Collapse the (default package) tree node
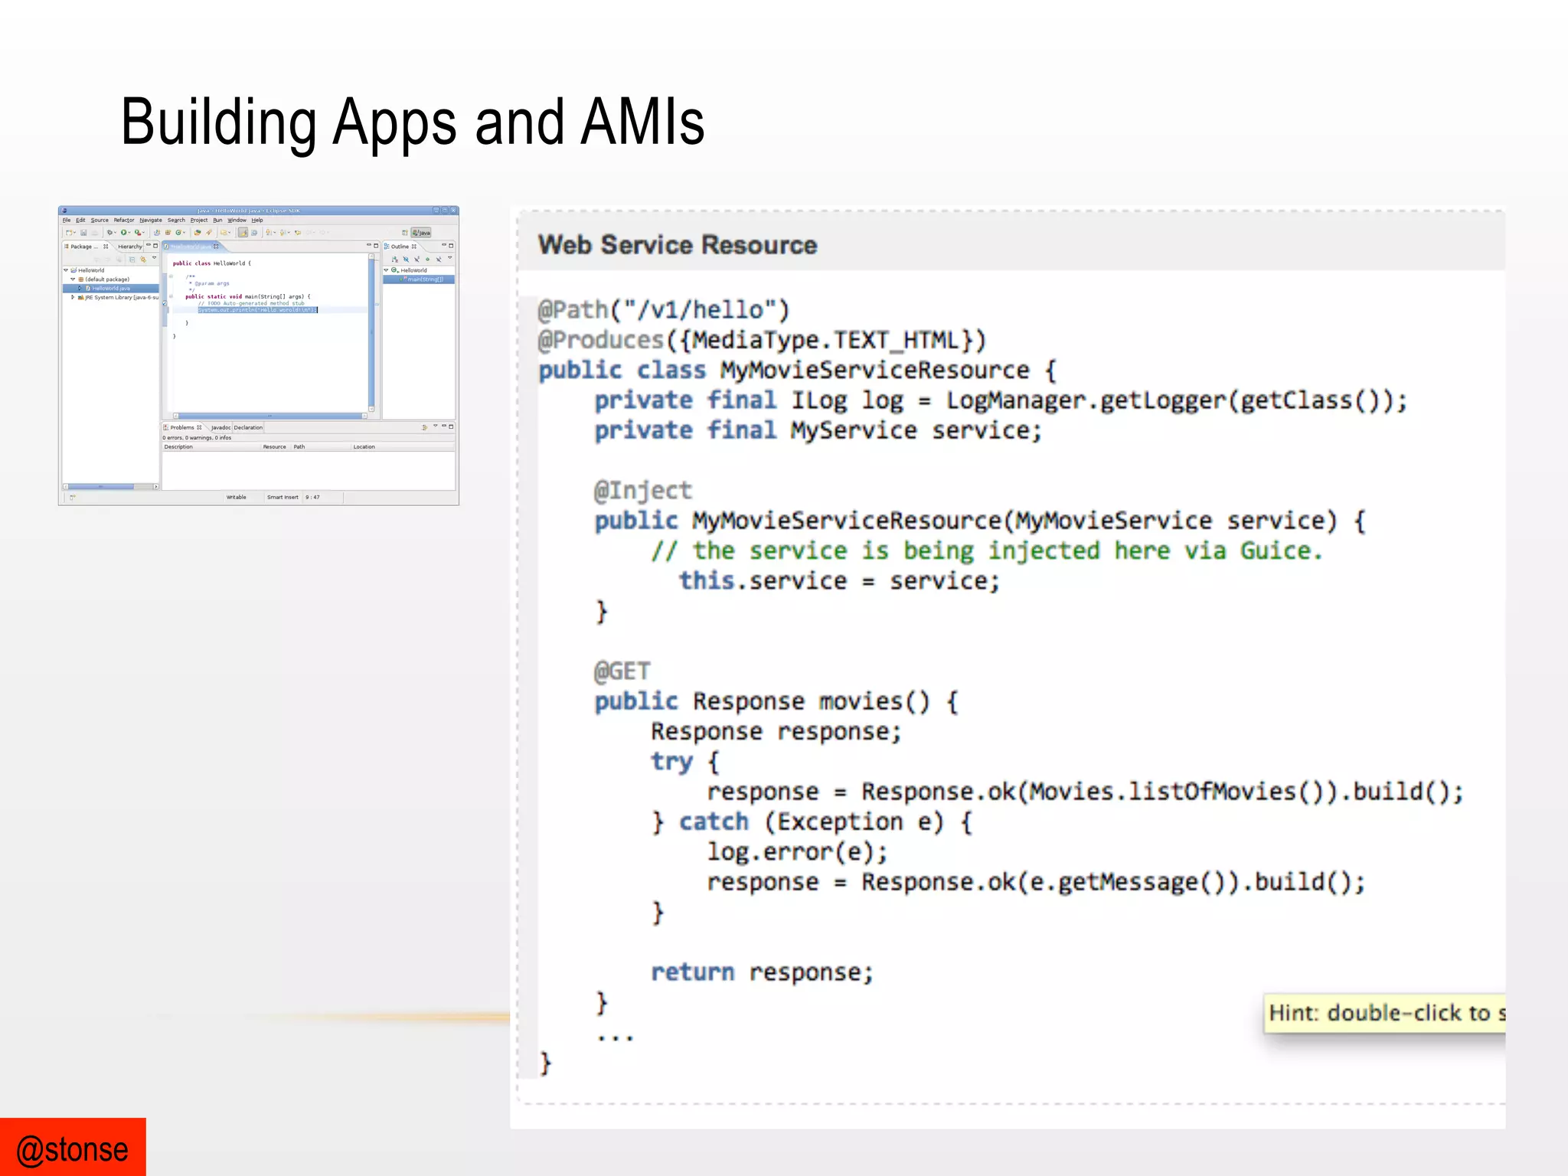Image resolution: width=1568 pixels, height=1176 pixels. click(73, 279)
